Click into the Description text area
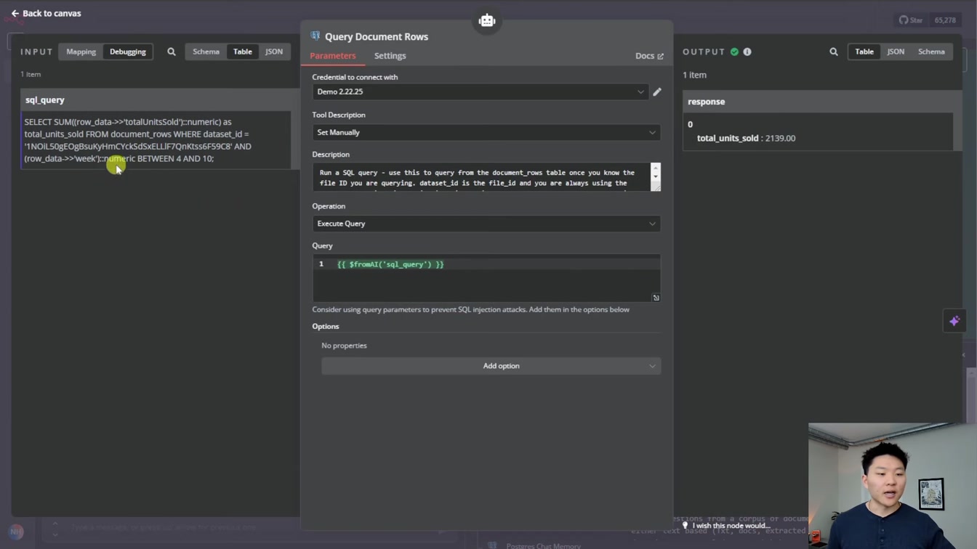 pos(481,177)
